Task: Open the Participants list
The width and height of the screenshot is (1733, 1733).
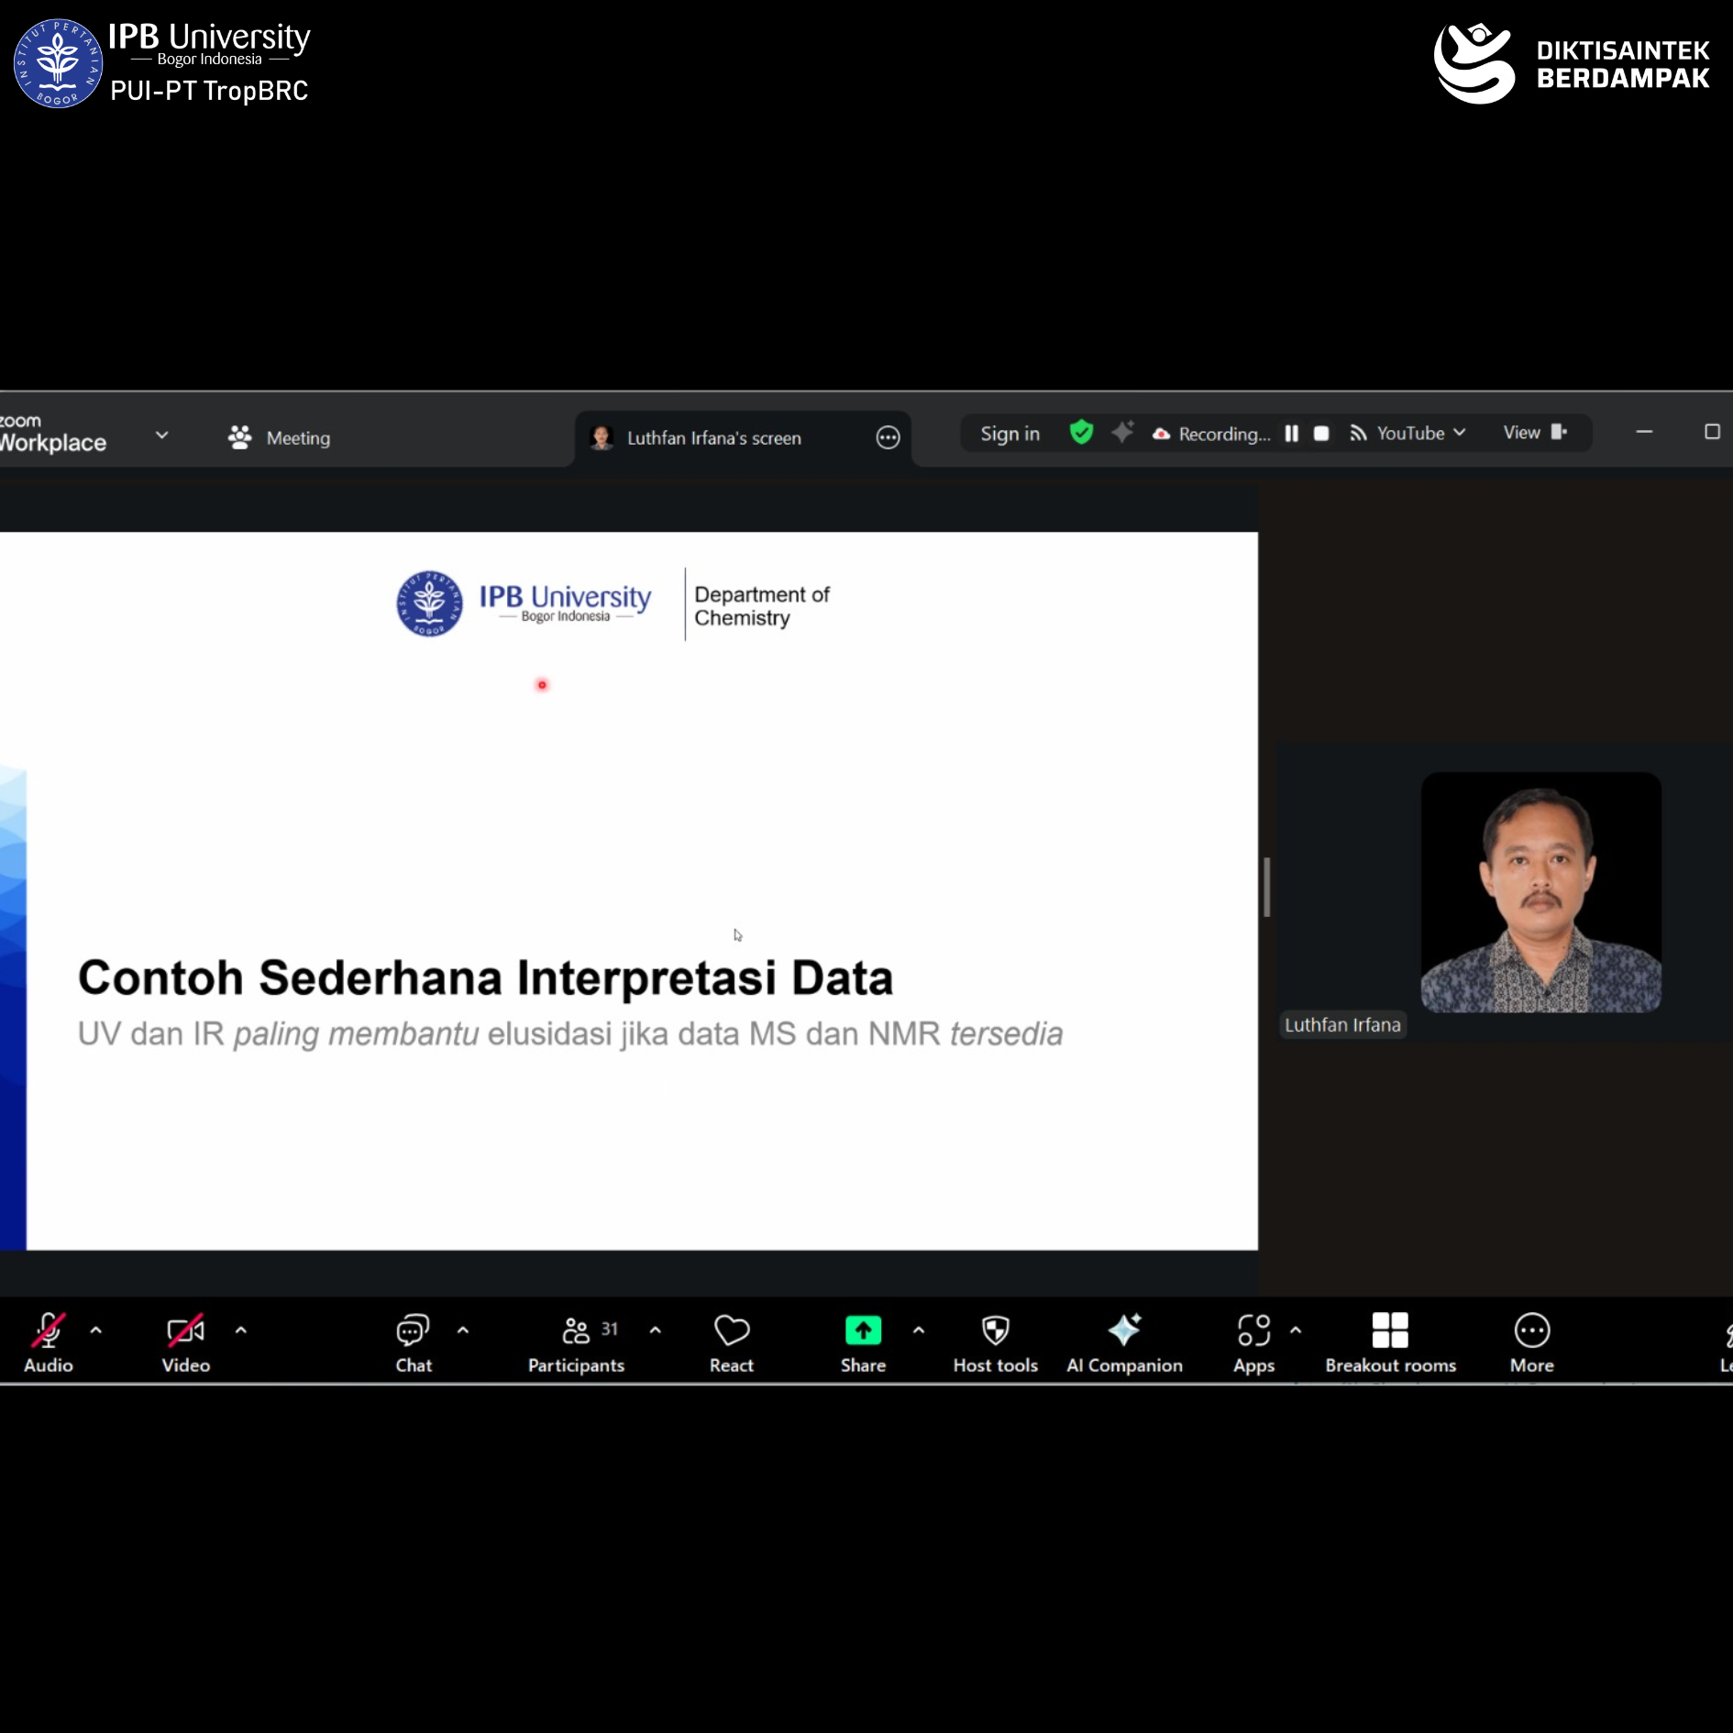Action: [x=577, y=1341]
